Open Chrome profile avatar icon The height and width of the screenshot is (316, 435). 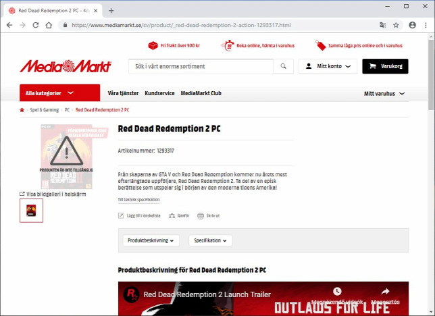click(x=412, y=25)
